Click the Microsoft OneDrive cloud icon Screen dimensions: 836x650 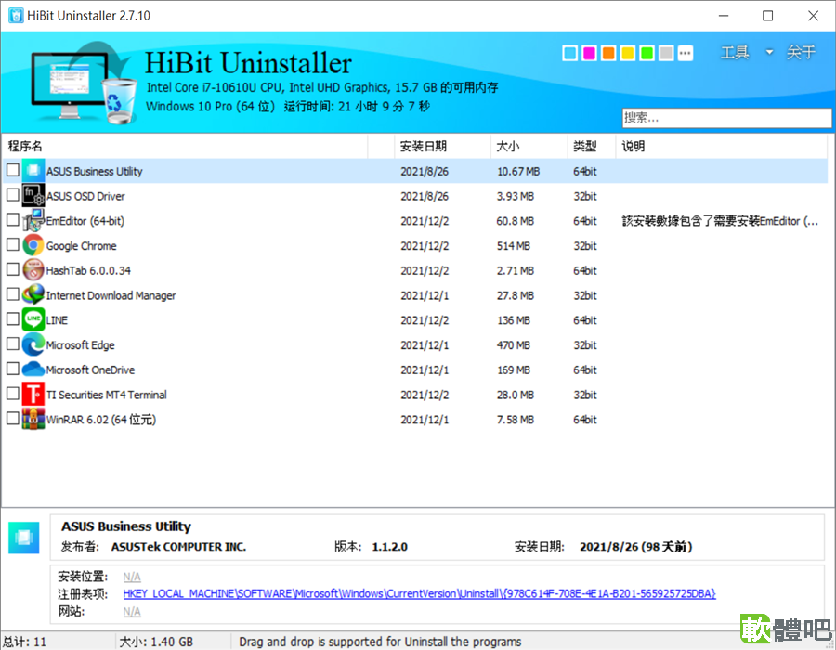(33, 370)
